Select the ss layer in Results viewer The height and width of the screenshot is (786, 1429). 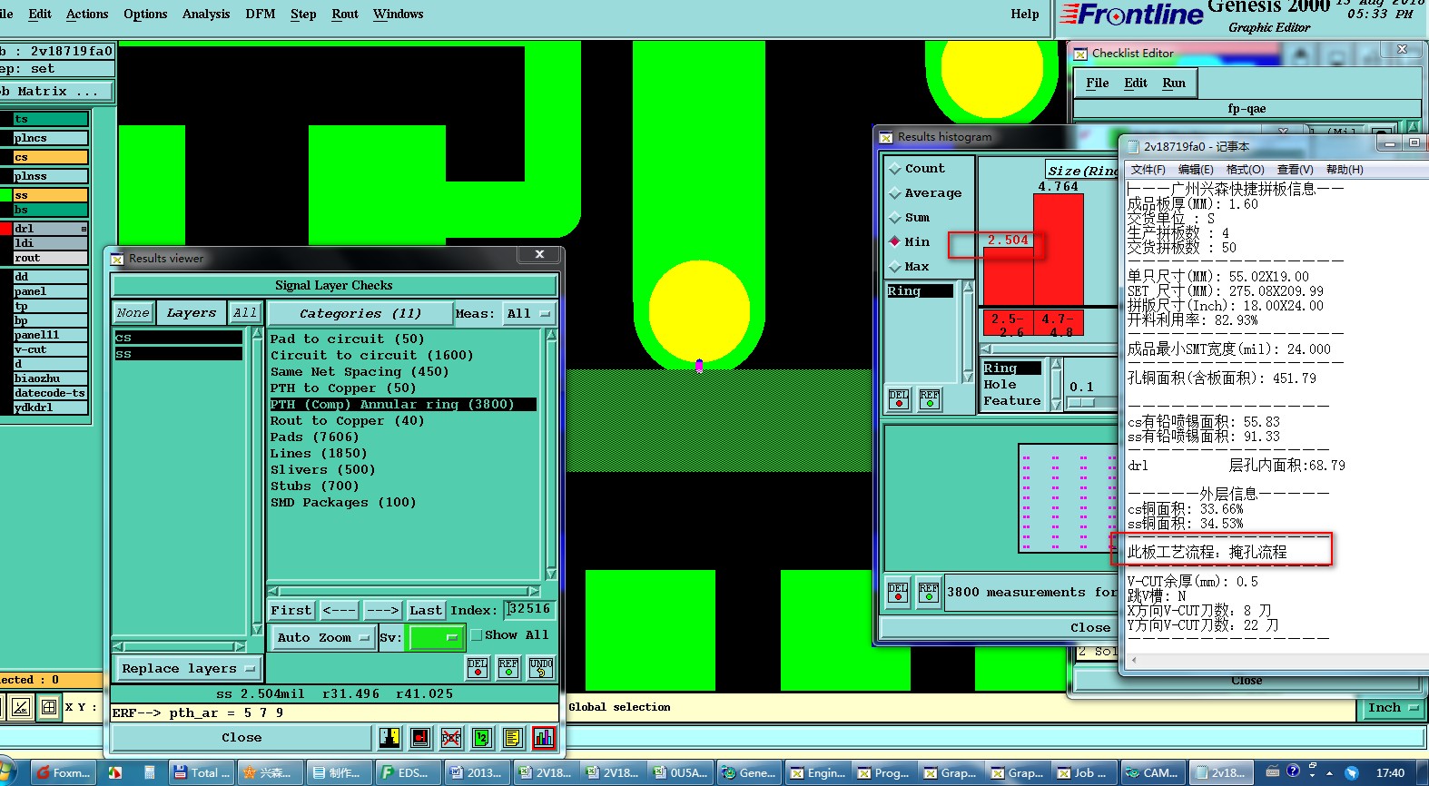tap(178, 354)
